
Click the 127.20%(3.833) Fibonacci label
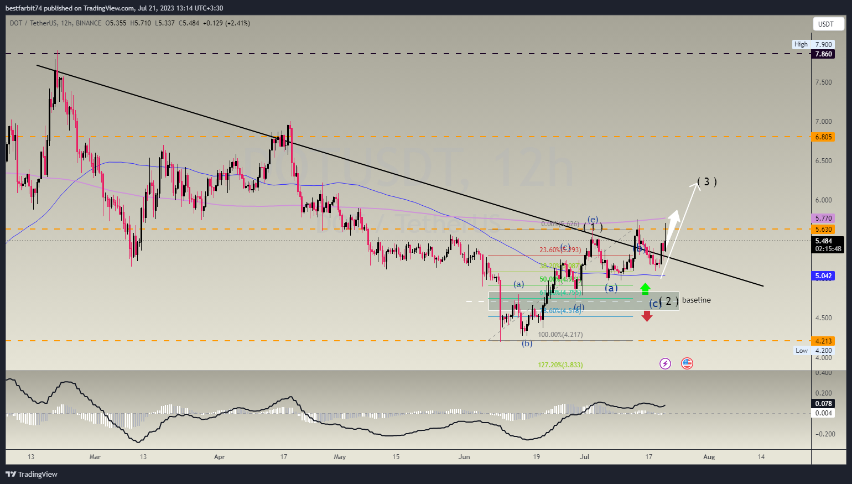[560, 365]
